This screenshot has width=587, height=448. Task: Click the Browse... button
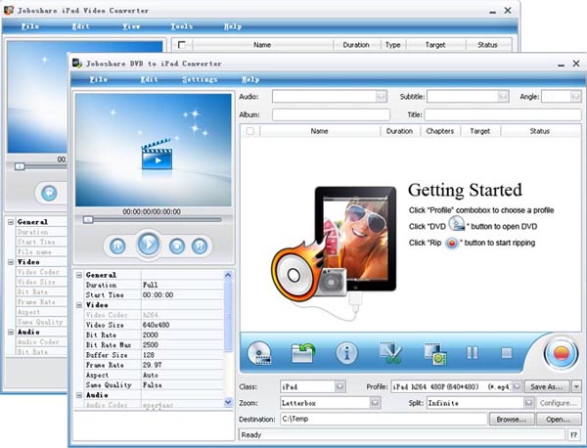click(x=512, y=420)
